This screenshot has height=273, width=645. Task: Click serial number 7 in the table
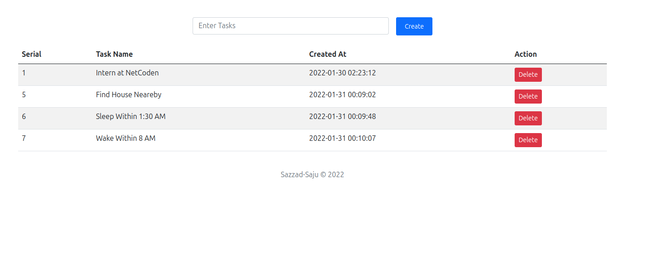coord(24,138)
